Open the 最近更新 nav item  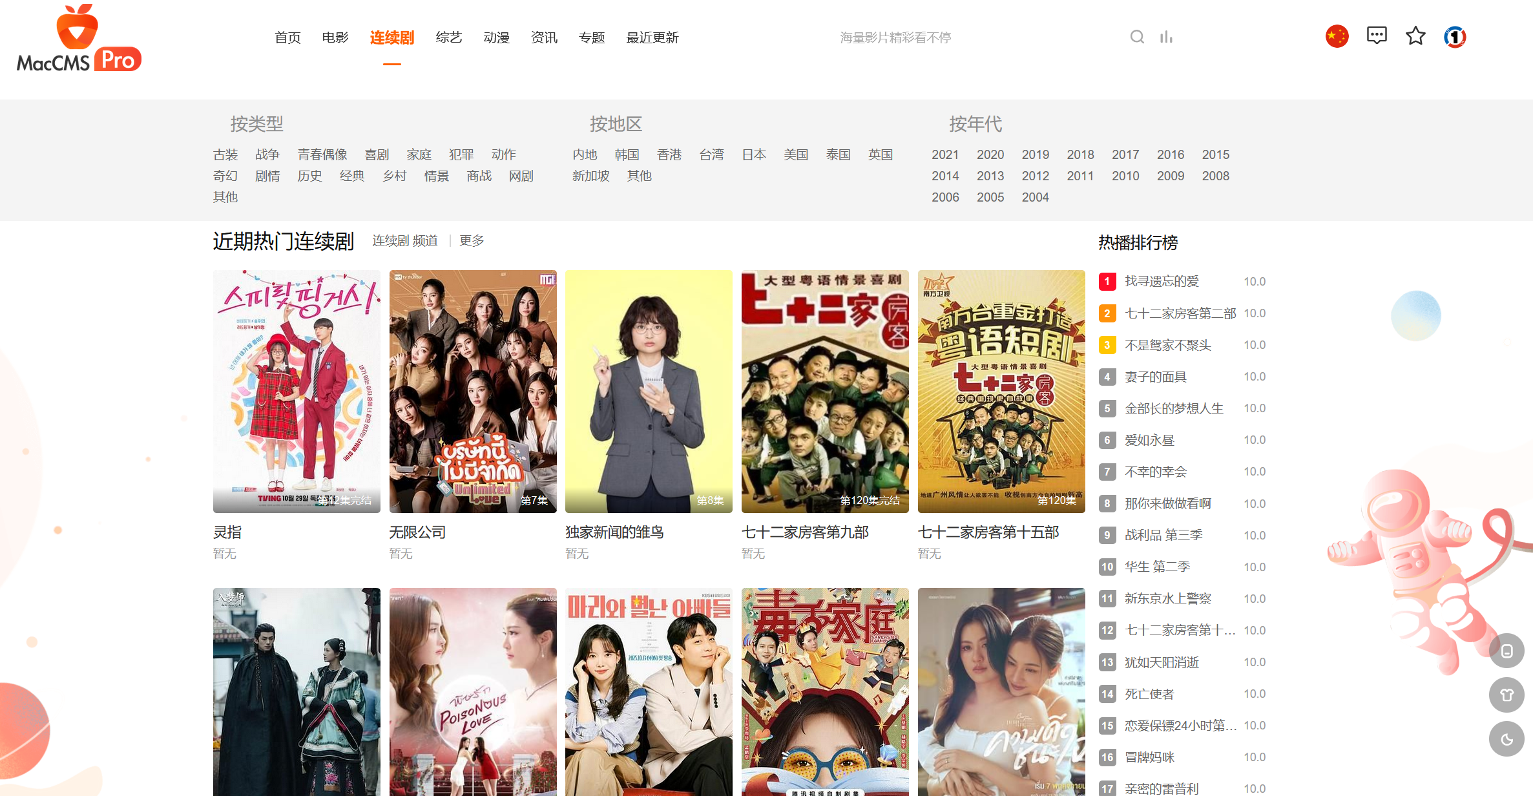tap(652, 37)
